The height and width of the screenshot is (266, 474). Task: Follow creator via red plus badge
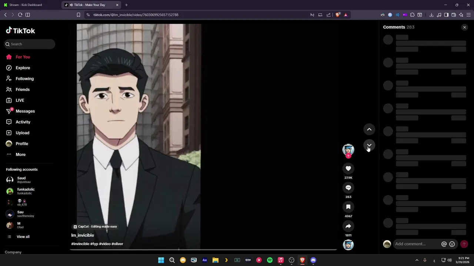[348, 156]
